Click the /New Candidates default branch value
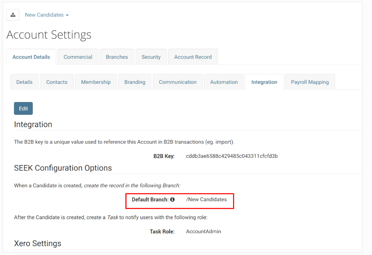Viewport: 372px width, 255px height. (x=206, y=200)
